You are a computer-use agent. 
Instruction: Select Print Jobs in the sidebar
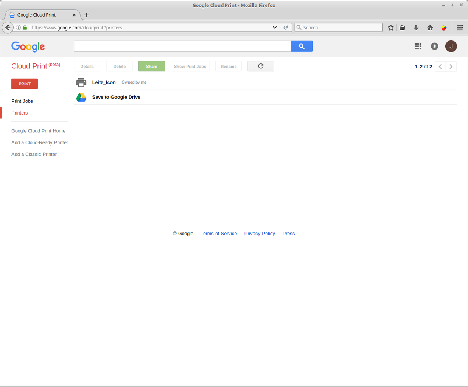(x=22, y=101)
